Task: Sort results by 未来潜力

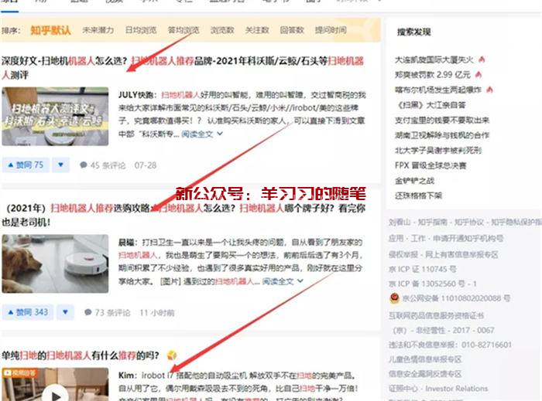Action: coord(96,30)
